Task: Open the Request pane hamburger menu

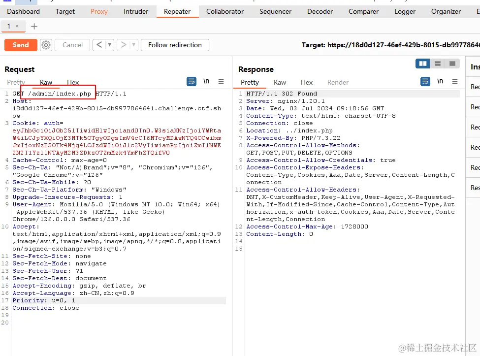Action: coord(221,81)
